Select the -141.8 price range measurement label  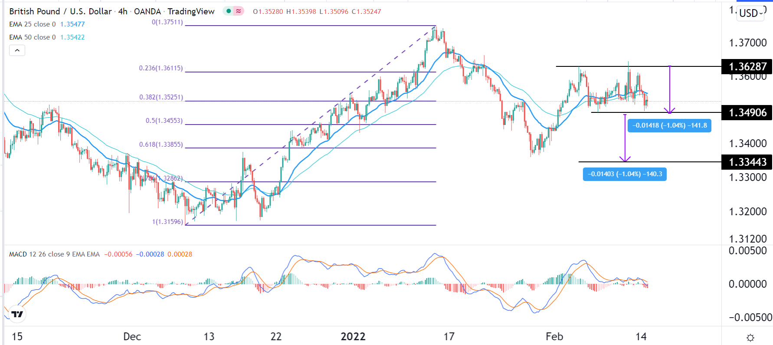click(669, 125)
